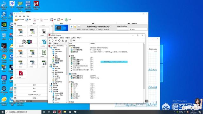
Task: Click the Windows taskbar search box
Action: click(23, 112)
